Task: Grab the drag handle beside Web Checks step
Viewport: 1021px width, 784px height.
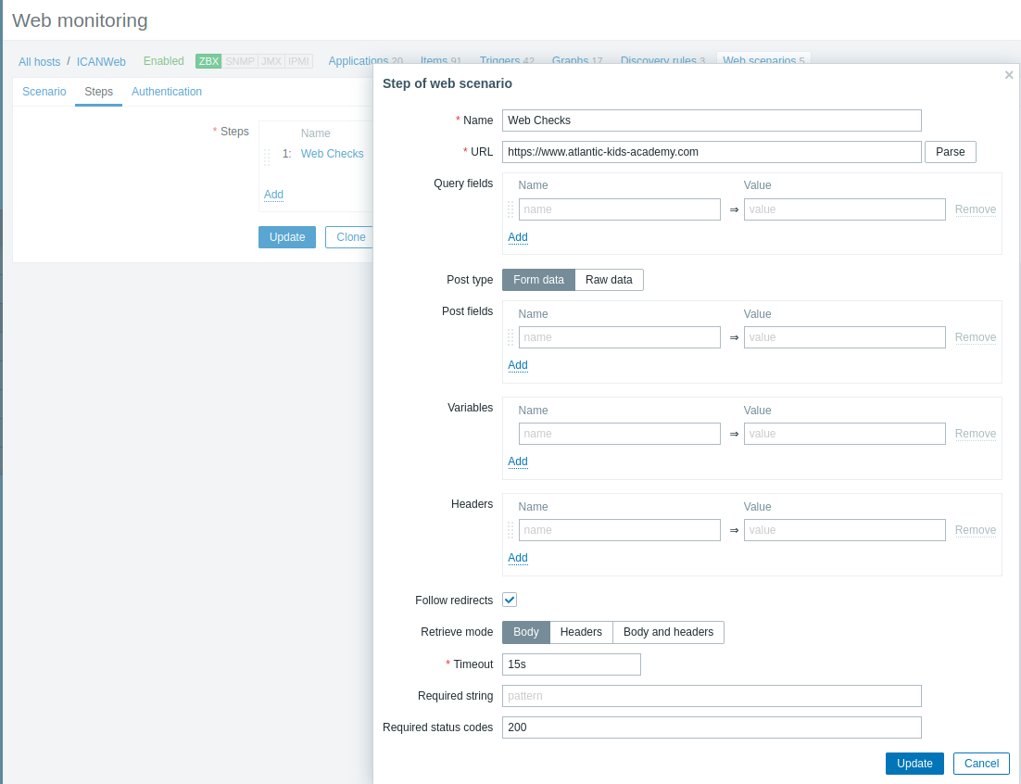Action: pos(267,157)
